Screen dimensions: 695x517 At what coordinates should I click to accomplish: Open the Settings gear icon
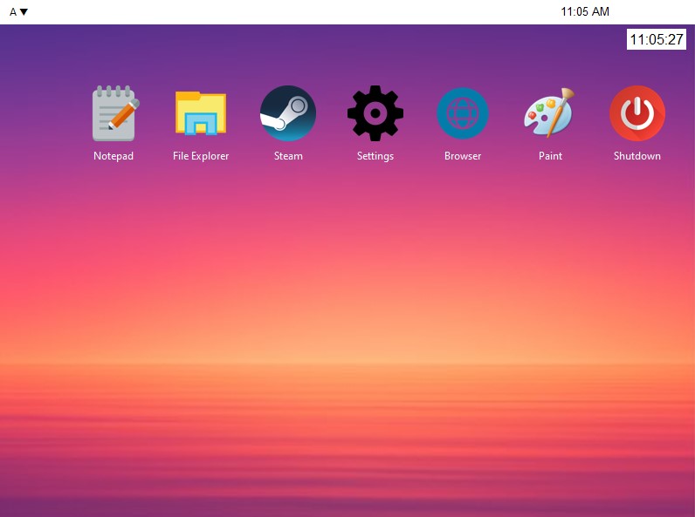(x=375, y=113)
